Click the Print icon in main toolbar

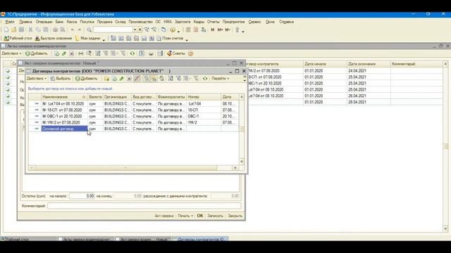tap(55, 30)
